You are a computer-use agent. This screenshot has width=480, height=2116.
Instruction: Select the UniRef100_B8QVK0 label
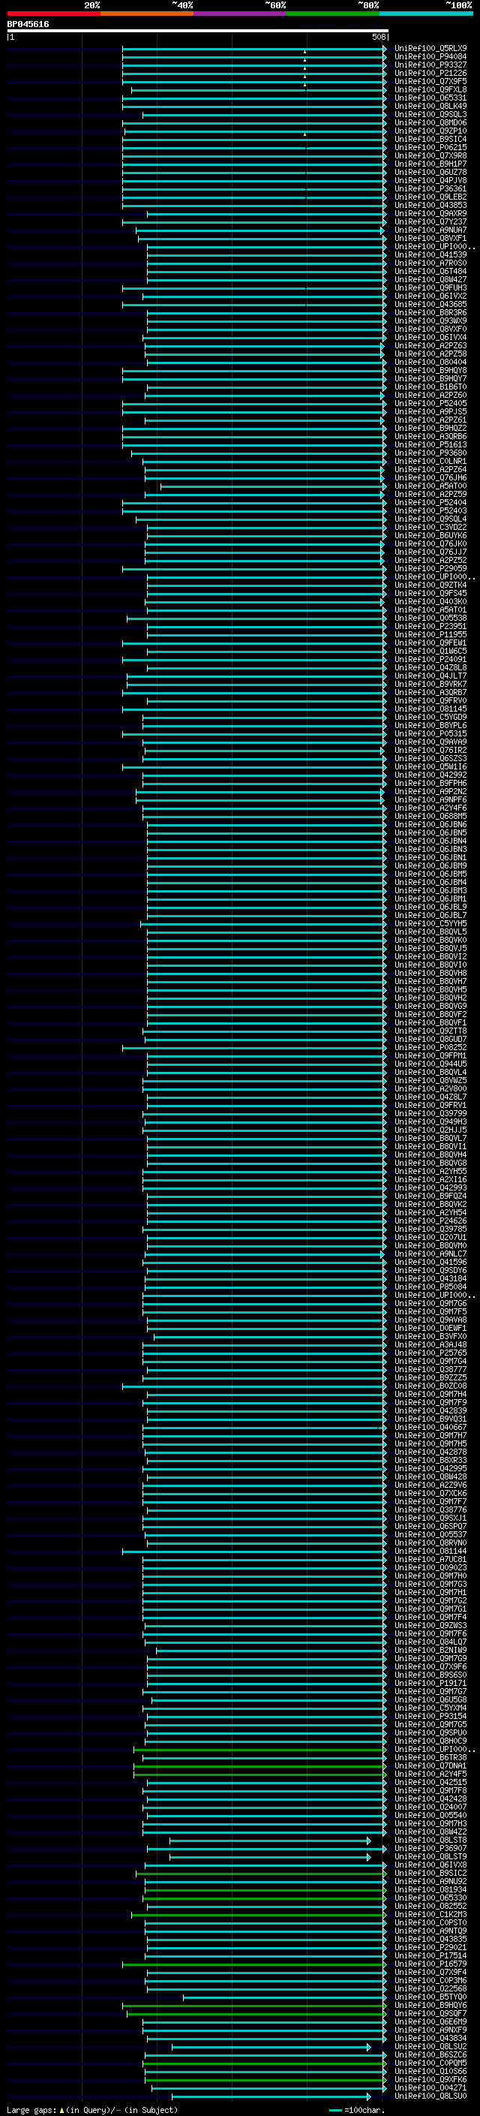click(x=430, y=940)
